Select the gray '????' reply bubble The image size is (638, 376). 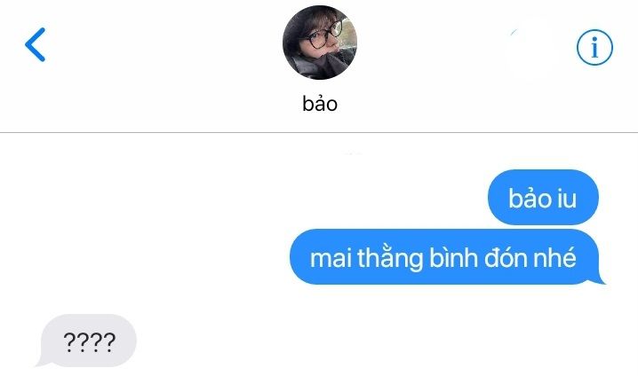tap(87, 341)
